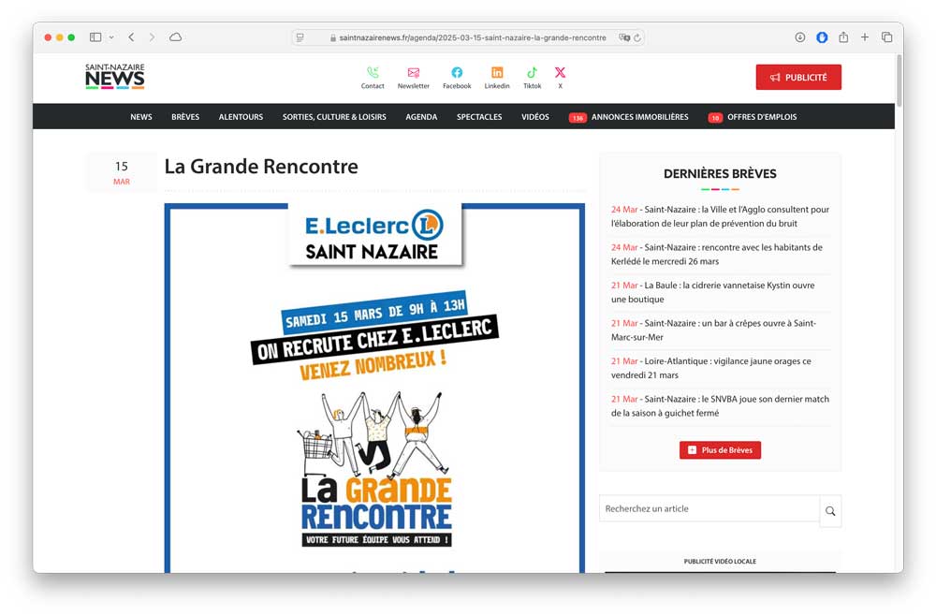Open brève about SNVBA dernier match
The image size is (936, 616).
coord(720,406)
